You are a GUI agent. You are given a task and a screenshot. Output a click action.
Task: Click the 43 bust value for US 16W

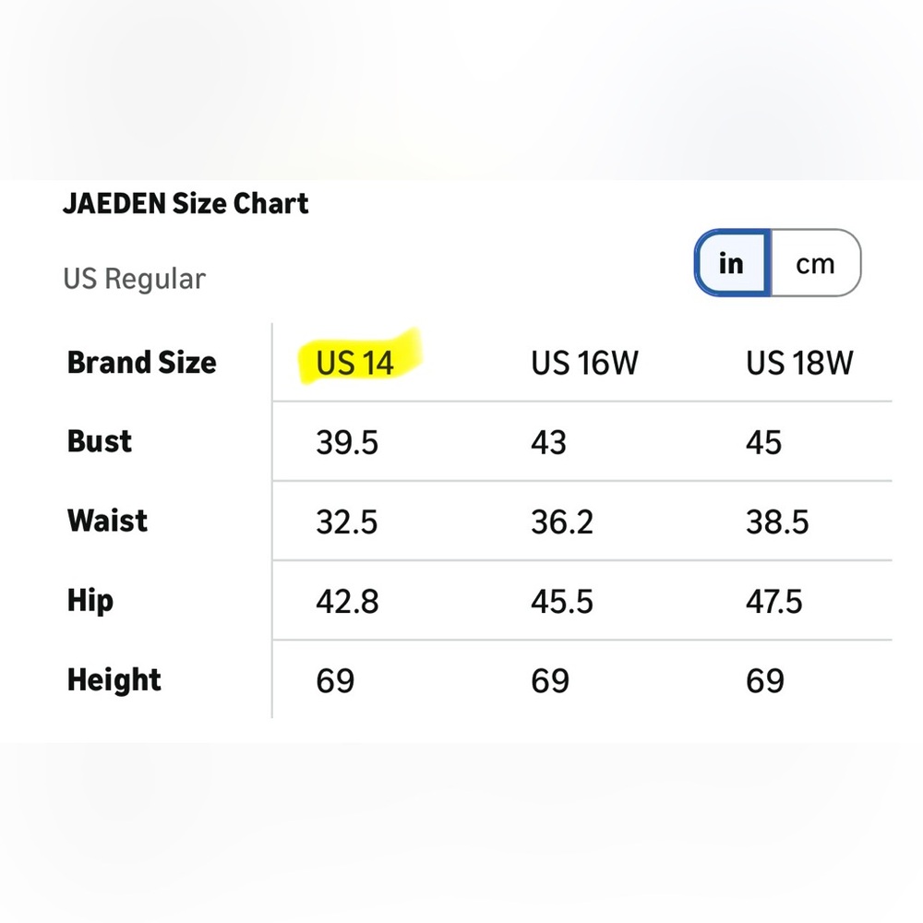548,442
